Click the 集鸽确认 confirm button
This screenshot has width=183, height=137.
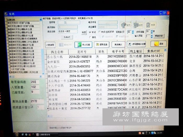[x=118, y=44]
